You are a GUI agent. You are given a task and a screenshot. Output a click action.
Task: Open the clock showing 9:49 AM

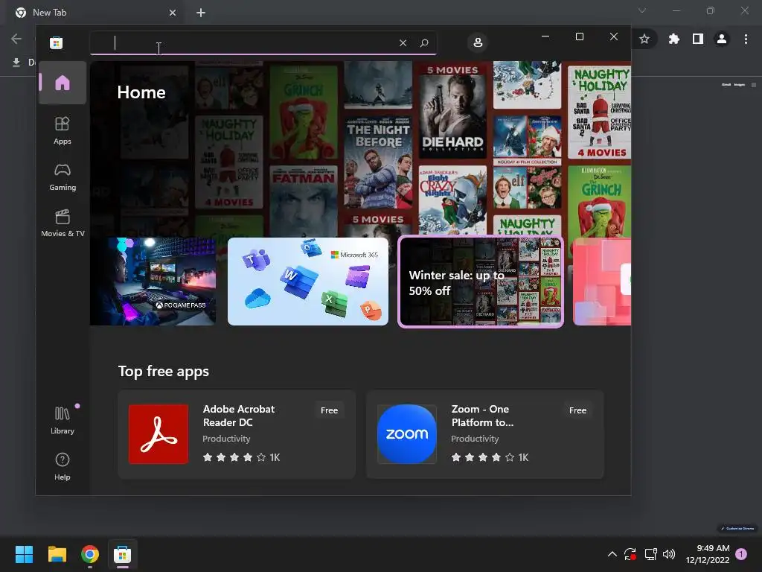point(708,554)
